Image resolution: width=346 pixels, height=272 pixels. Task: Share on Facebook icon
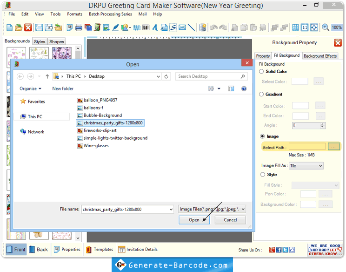(279, 250)
